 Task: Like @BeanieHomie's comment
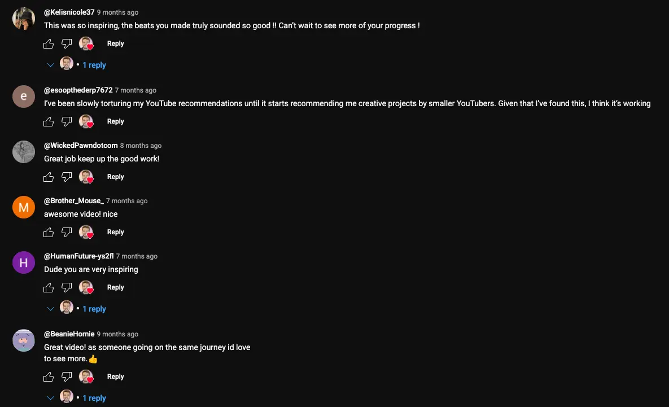click(49, 377)
